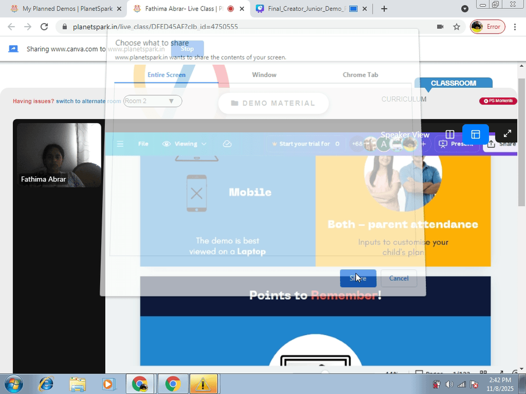Image resolution: width=526 pixels, height=394 pixels.
Task: Click the cloud save status icon
Action: pos(227,144)
